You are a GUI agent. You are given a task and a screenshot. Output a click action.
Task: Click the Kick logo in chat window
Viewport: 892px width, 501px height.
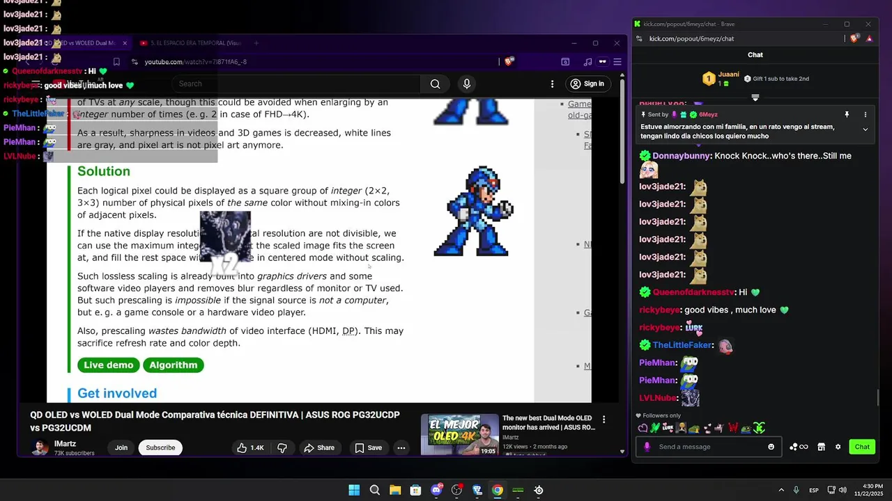637,24
